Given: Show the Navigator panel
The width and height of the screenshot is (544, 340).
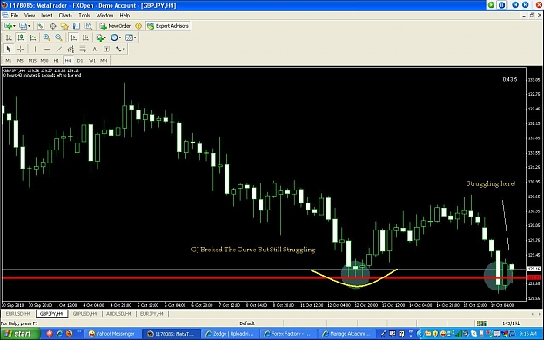Looking at the screenshot, I should (64, 26).
